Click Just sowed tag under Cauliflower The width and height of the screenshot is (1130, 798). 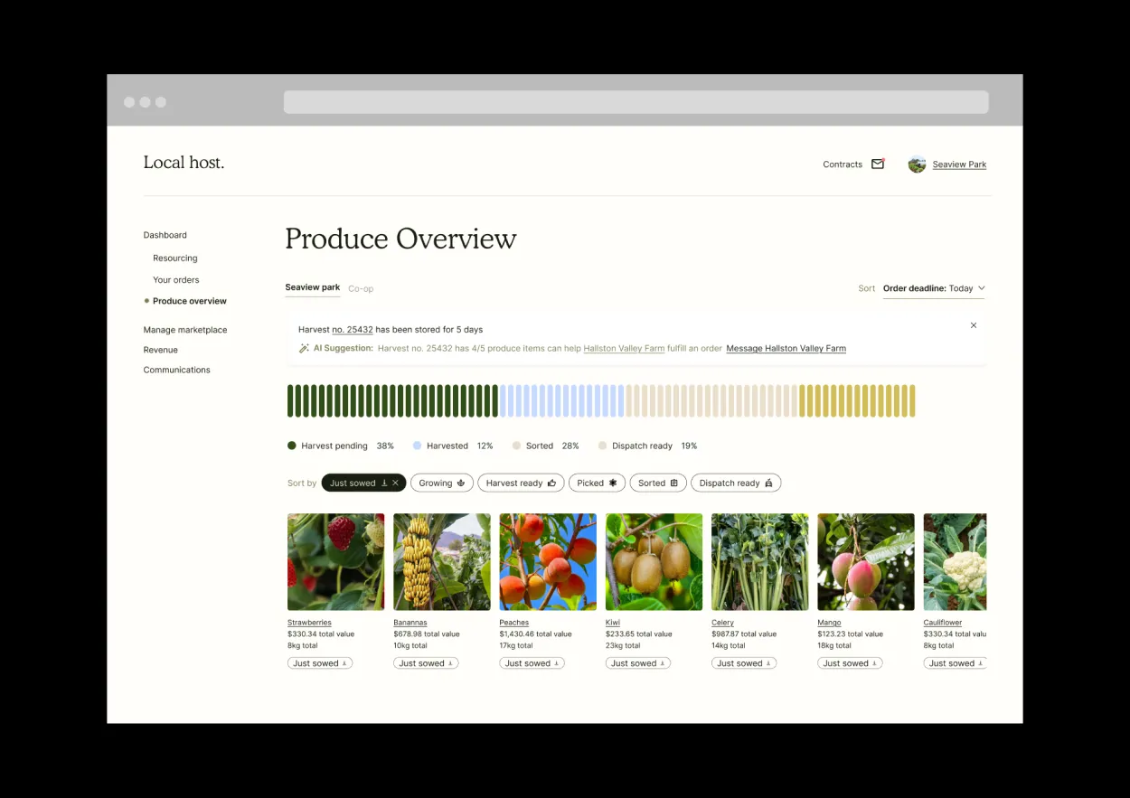pyautogui.click(x=956, y=663)
